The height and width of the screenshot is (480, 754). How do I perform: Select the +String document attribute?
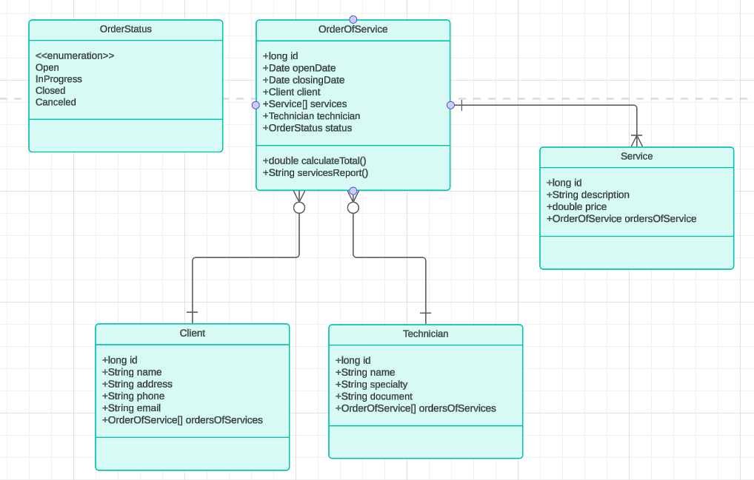(x=373, y=396)
